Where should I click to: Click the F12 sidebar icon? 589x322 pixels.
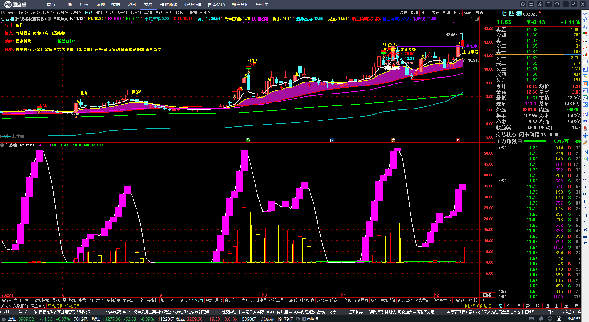pos(585,91)
